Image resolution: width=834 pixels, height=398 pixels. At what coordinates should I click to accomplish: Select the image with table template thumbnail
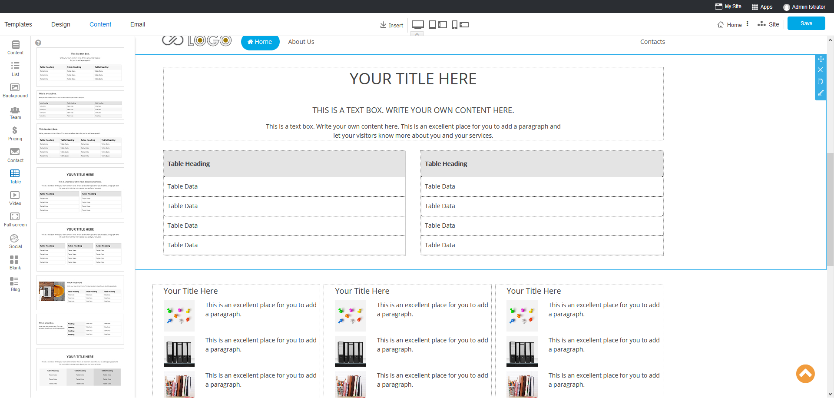point(80,292)
